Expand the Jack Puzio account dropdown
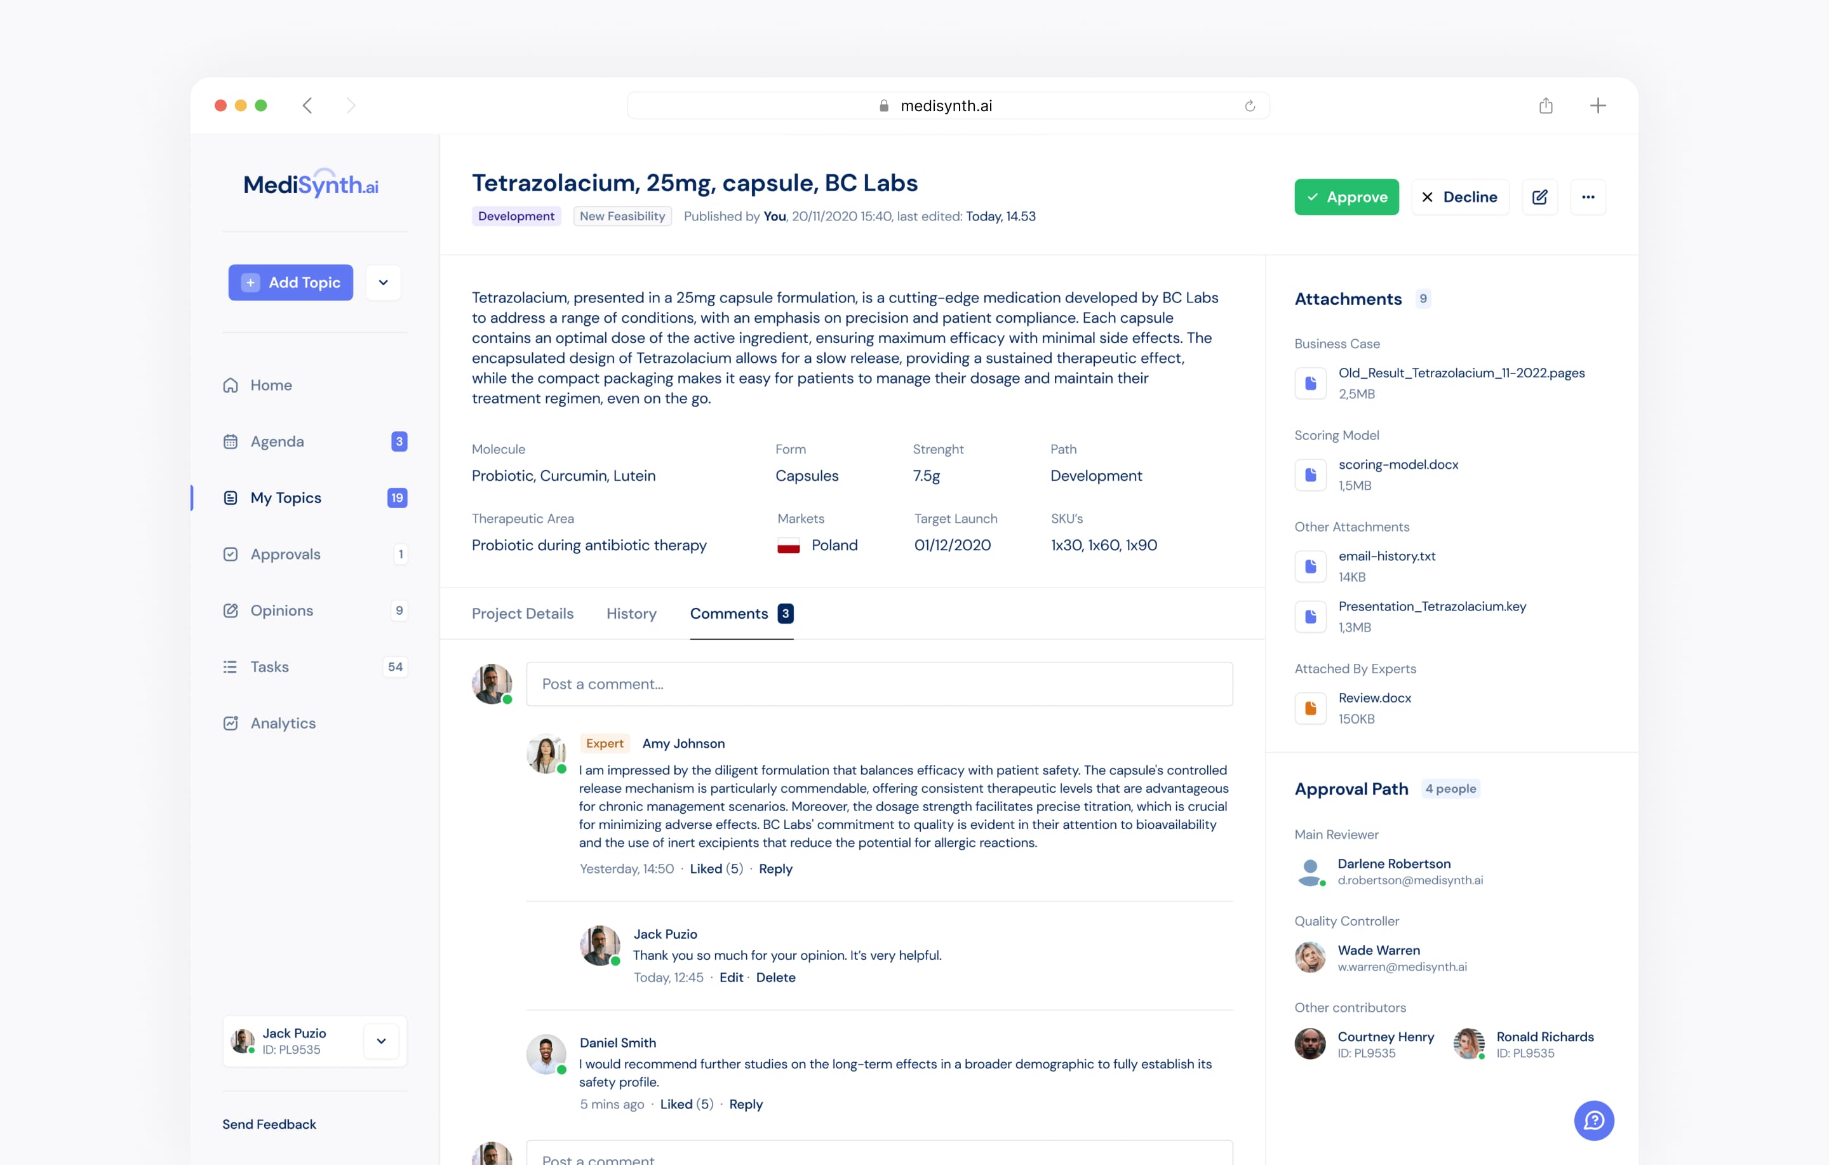The image size is (1829, 1165). coord(381,1041)
